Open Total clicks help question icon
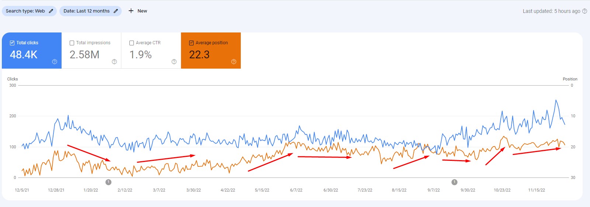The height and width of the screenshot is (207, 590). (x=55, y=62)
